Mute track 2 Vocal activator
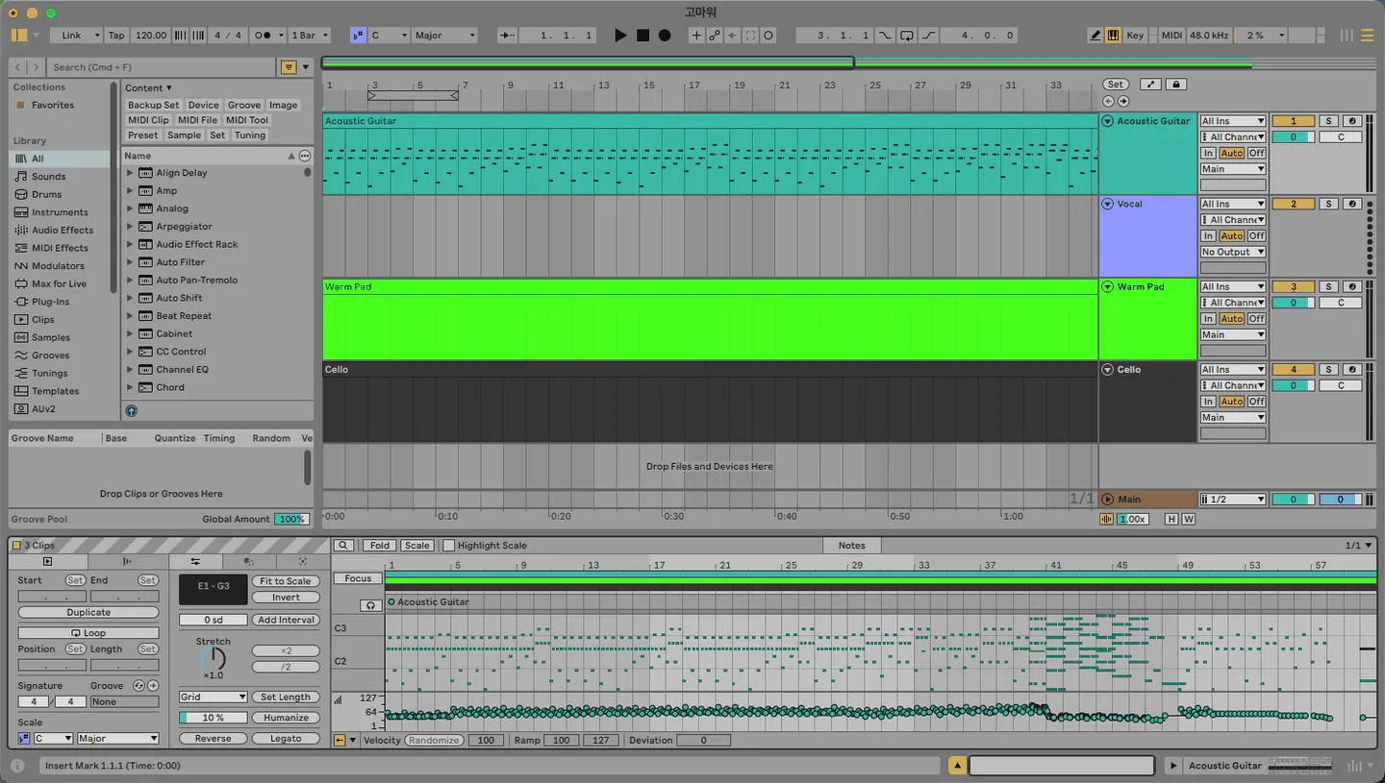The height and width of the screenshot is (783, 1385). pyautogui.click(x=1294, y=204)
